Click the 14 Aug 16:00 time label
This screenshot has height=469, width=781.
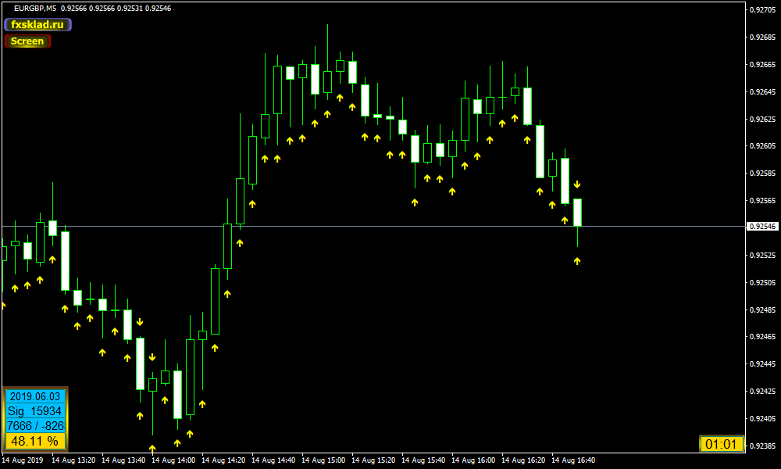[474, 460]
